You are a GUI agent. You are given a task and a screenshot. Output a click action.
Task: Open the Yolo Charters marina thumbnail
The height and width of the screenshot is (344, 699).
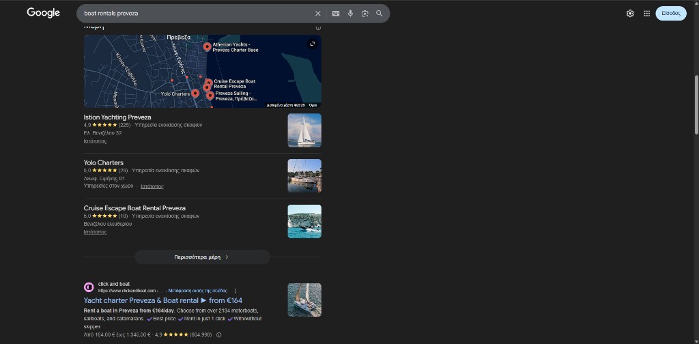[304, 175]
